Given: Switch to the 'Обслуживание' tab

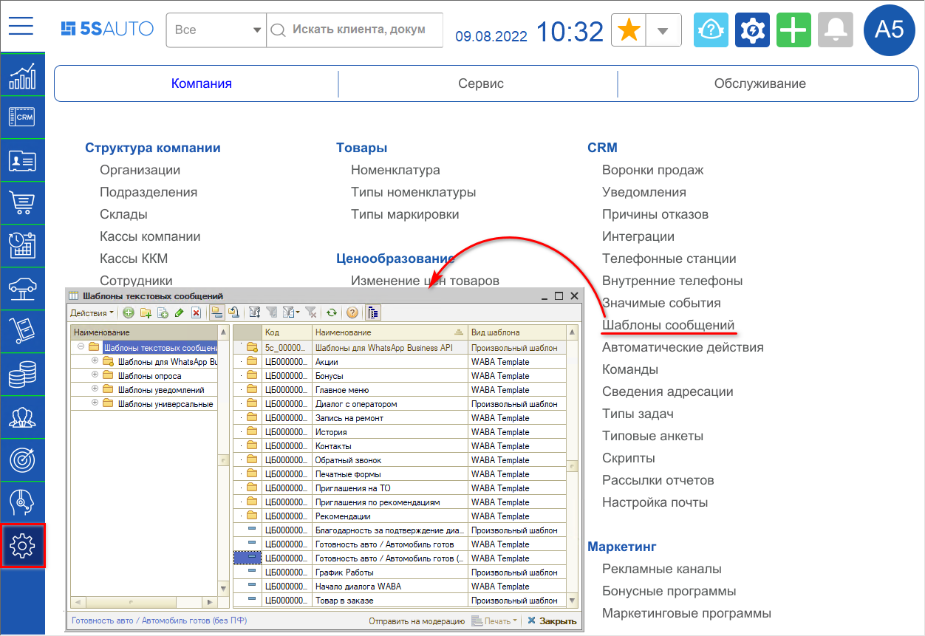Looking at the screenshot, I should [760, 83].
